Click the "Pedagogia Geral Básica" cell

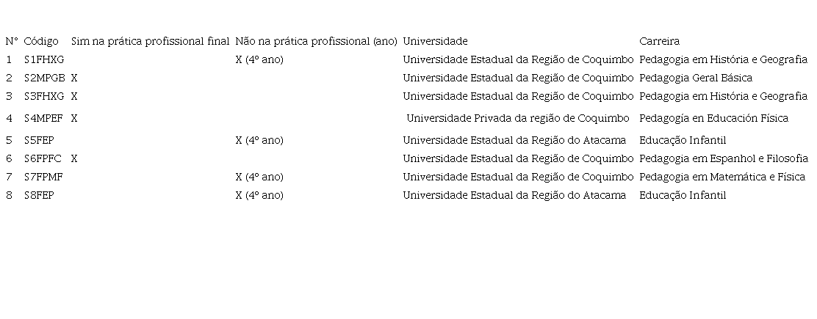click(696, 78)
